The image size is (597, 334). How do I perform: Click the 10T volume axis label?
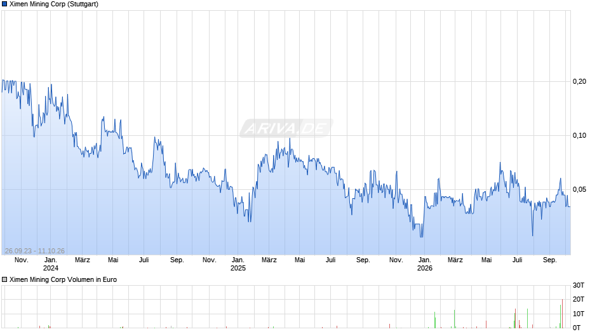pyautogui.click(x=579, y=314)
